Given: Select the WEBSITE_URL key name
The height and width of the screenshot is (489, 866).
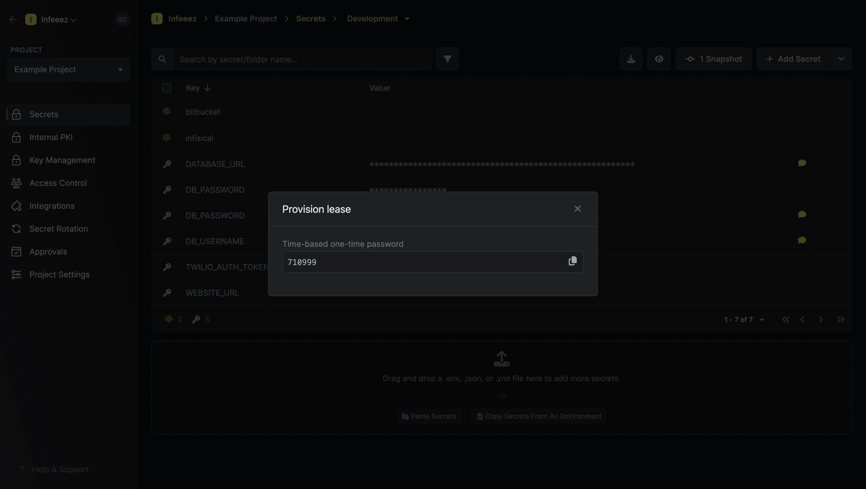Looking at the screenshot, I should coord(212,293).
